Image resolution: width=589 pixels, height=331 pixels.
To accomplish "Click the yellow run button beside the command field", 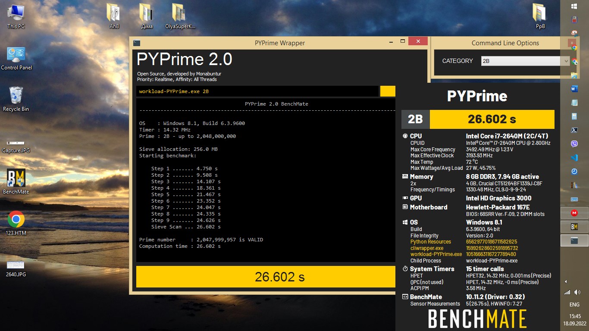I will 388,91.
